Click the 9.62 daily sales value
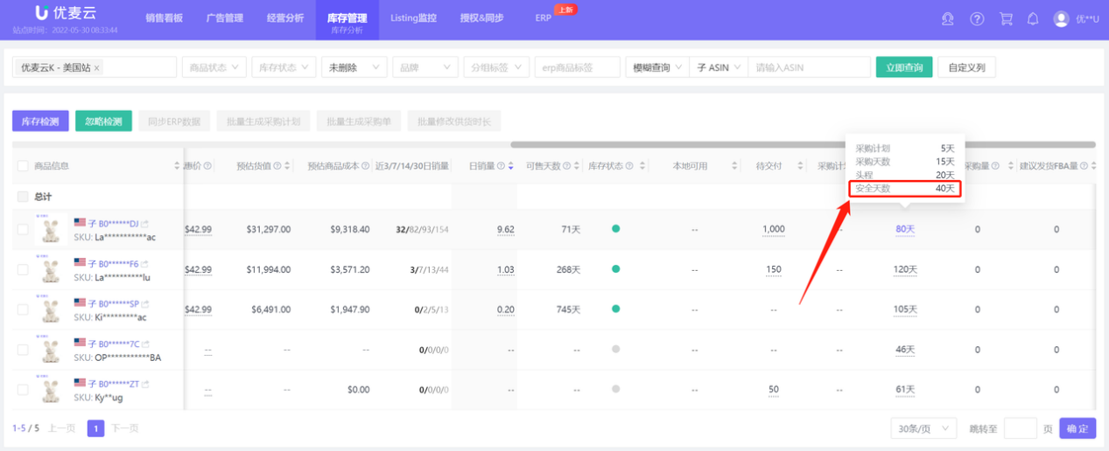This screenshot has width=1109, height=451. point(505,229)
